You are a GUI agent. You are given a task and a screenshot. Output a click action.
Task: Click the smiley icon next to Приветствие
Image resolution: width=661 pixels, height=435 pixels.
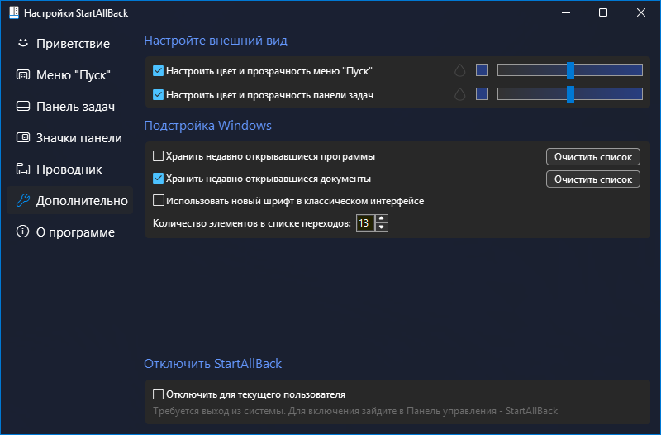coord(23,43)
